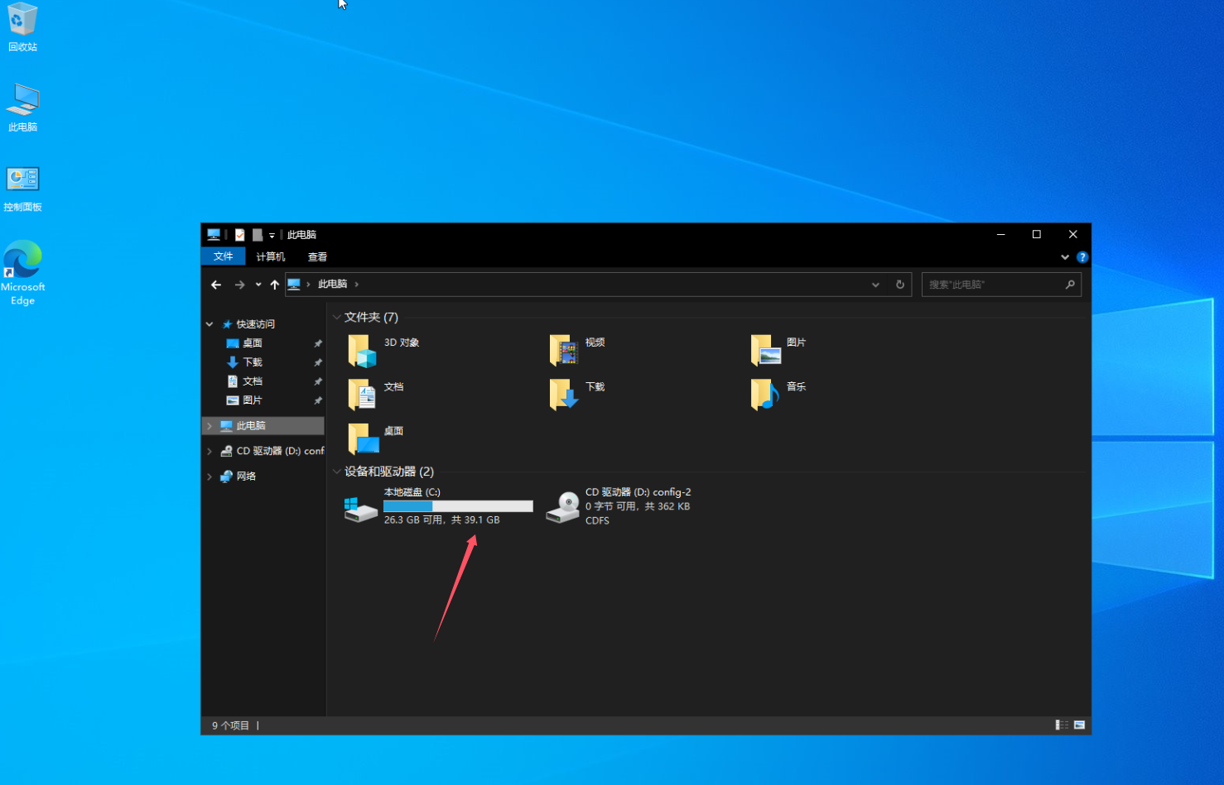Screen dimensions: 1224x785
Task: Collapse the 快速访问 tree node
Action: 210,324
